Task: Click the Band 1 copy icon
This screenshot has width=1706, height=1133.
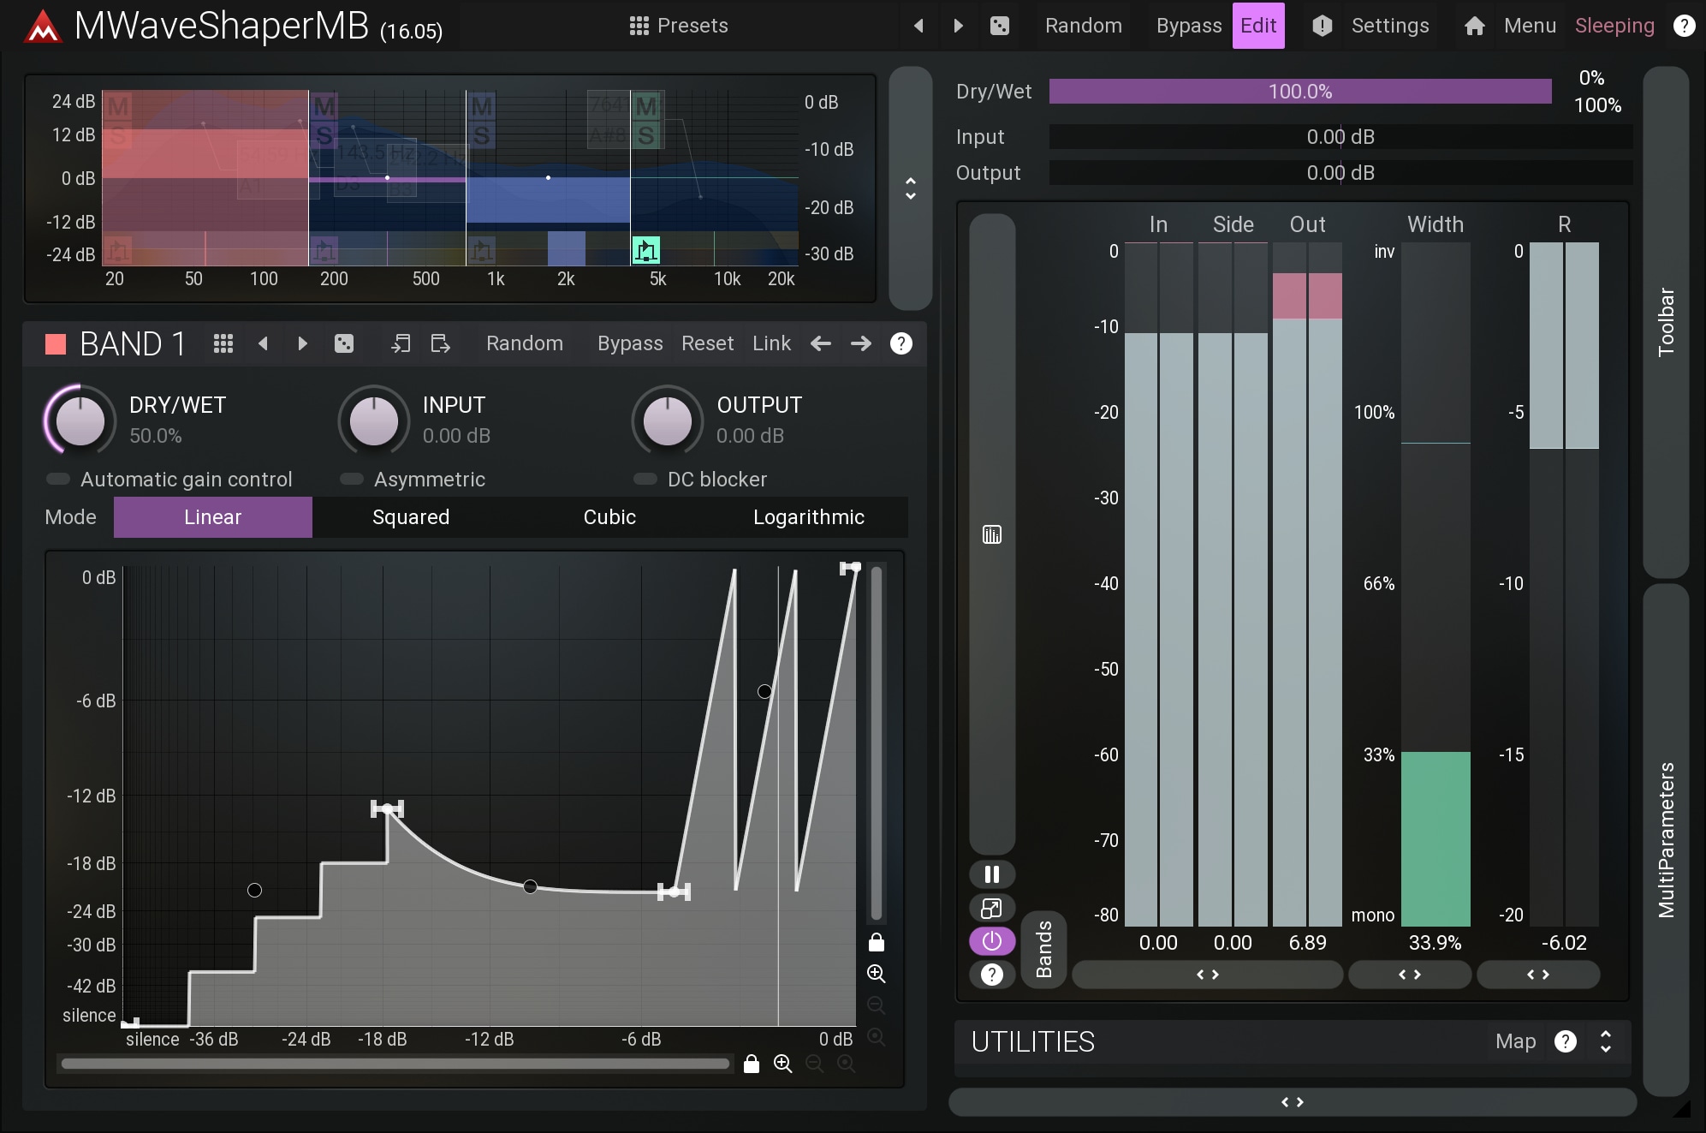Action: click(x=401, y=343)
